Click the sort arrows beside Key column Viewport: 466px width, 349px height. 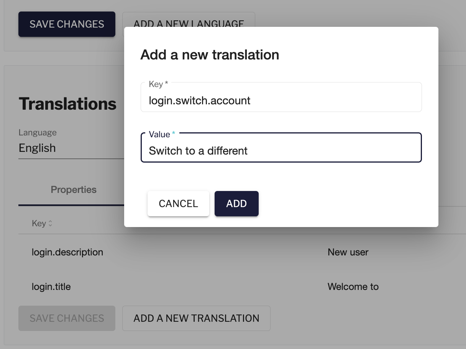[50, 224]
